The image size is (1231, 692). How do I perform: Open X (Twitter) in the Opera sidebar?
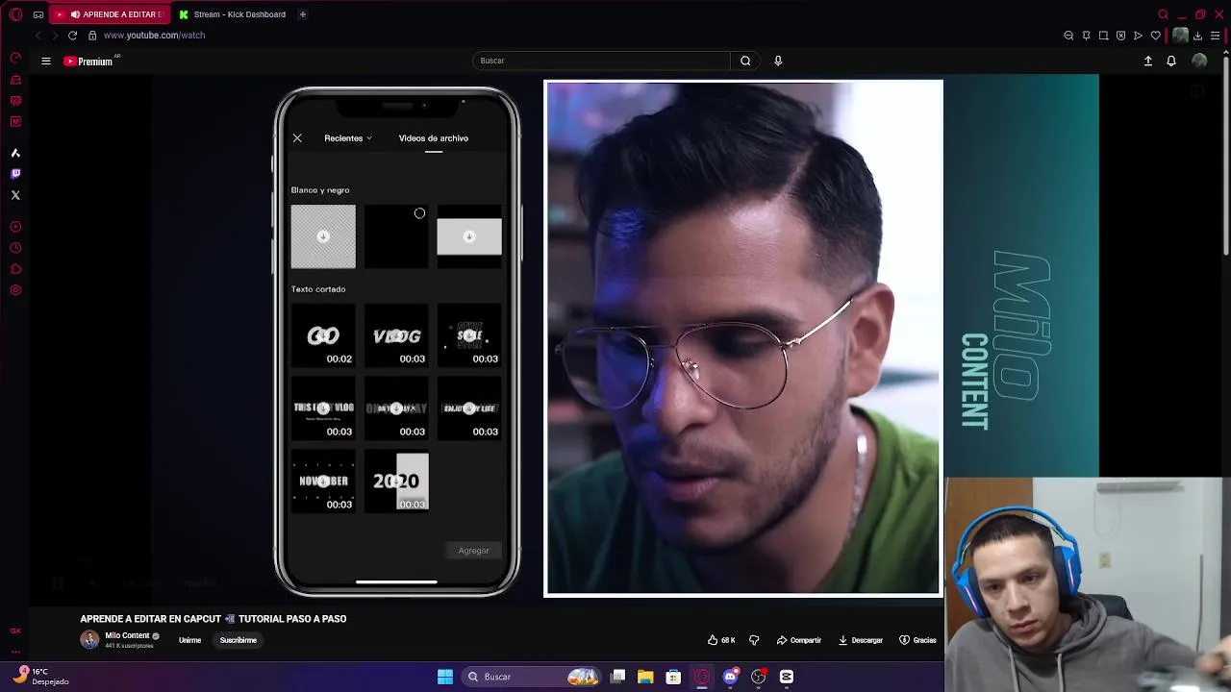click(x=15, y=195)
